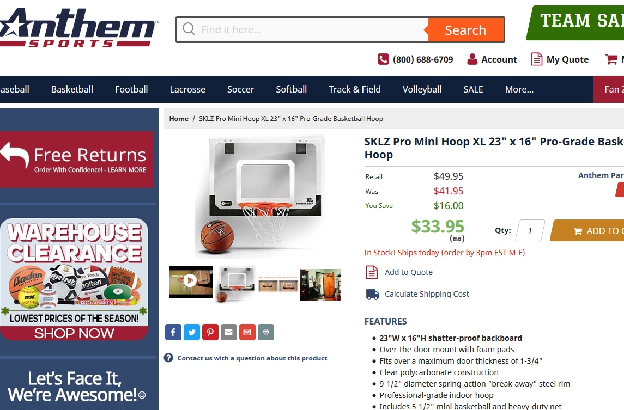Share product via Twitter icon
Screen dimensions: 624x410
coord(192,332)
